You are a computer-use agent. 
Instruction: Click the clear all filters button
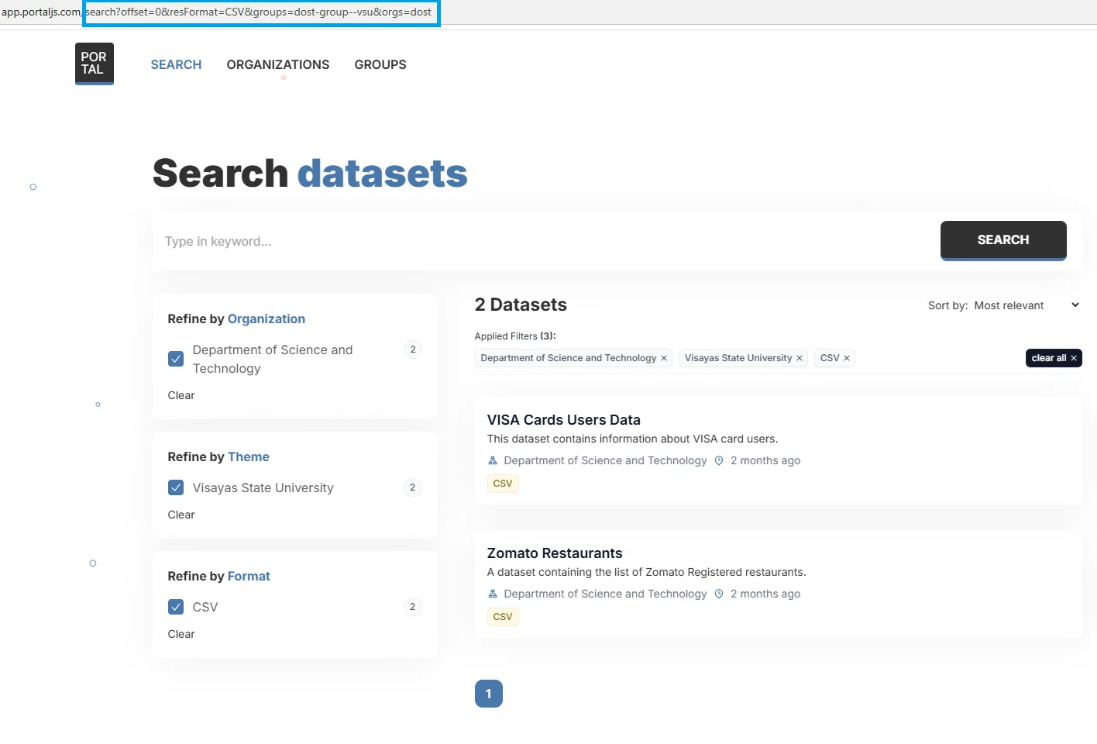(1054, 358)
